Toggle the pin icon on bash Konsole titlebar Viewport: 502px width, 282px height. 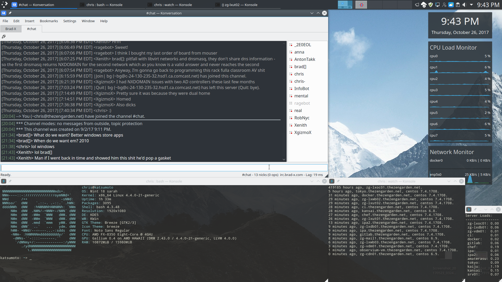[10, 181]
